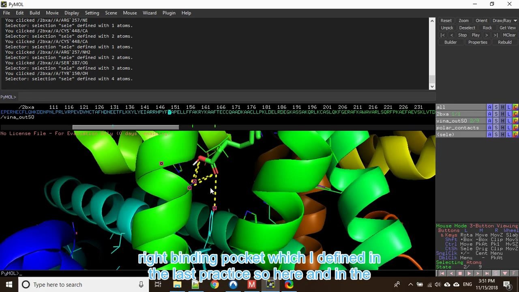The width and height of the screenshot is (519, 292).
Task: Open the color menu for the 2bxa object
Action: click(x=515, y=114)
